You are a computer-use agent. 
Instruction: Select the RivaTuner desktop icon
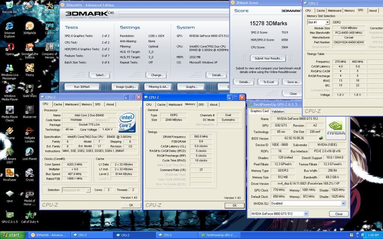[9, 173]
